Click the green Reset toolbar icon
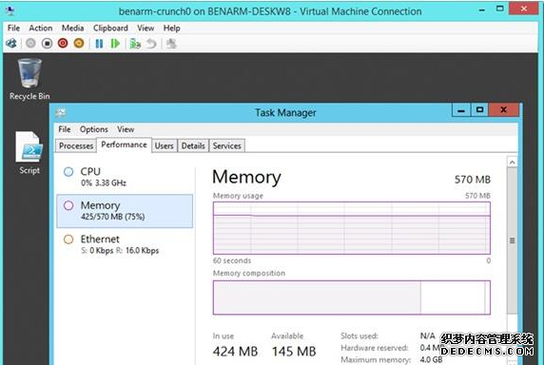544x365 pixels. tap(115, 44)
